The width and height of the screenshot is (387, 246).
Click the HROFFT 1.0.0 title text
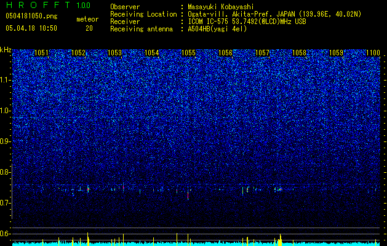48,5
